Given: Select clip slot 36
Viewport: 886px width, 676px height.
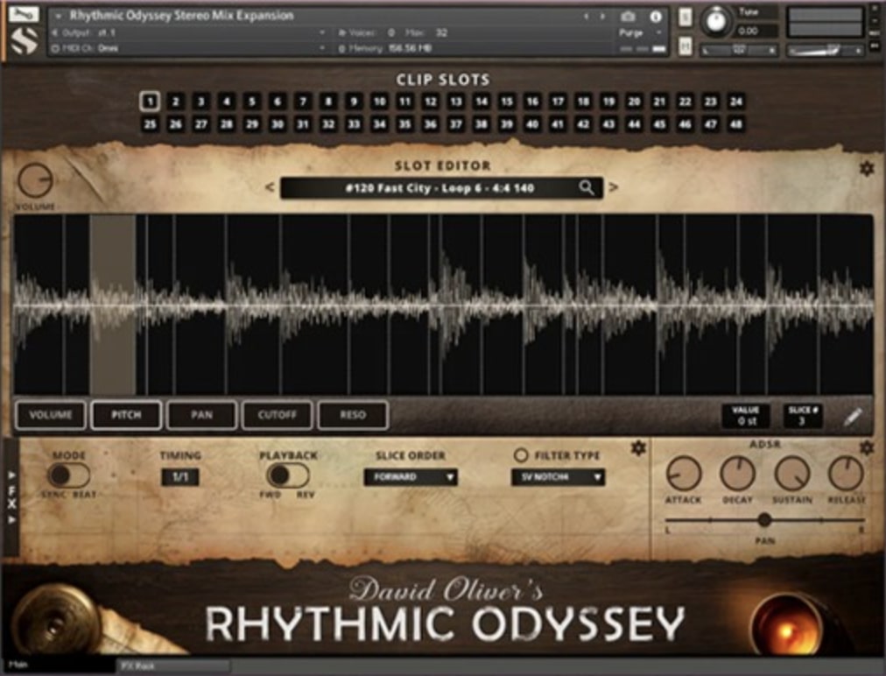Looking at the screenshot, I should pyautogui.click(x=431, y=124).
